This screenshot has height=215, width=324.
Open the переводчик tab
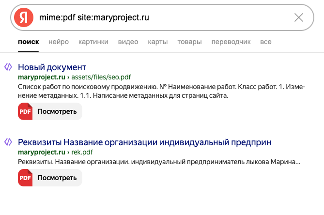click(x=231, y=42)
